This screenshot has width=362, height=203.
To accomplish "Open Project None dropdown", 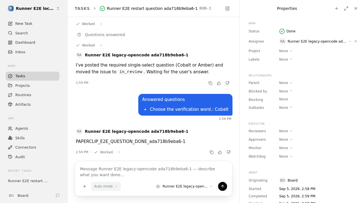I will (x=286, y=51).
